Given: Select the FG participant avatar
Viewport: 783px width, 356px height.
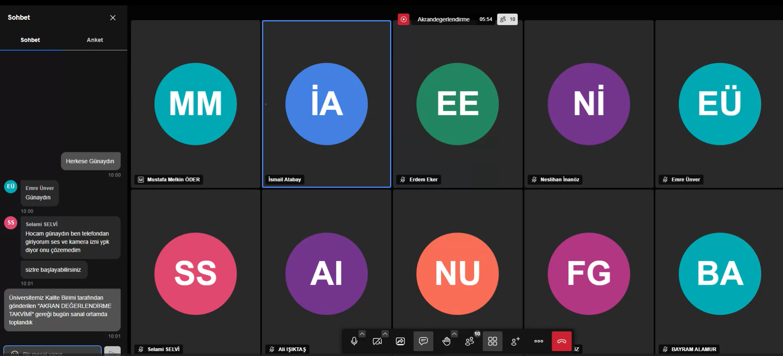Looking at the screenshot, I should (x=589, y=274).
